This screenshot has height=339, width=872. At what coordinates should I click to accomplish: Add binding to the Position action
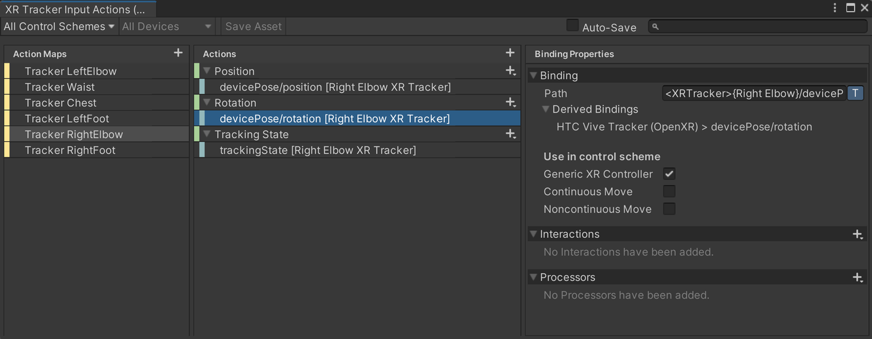510,71
